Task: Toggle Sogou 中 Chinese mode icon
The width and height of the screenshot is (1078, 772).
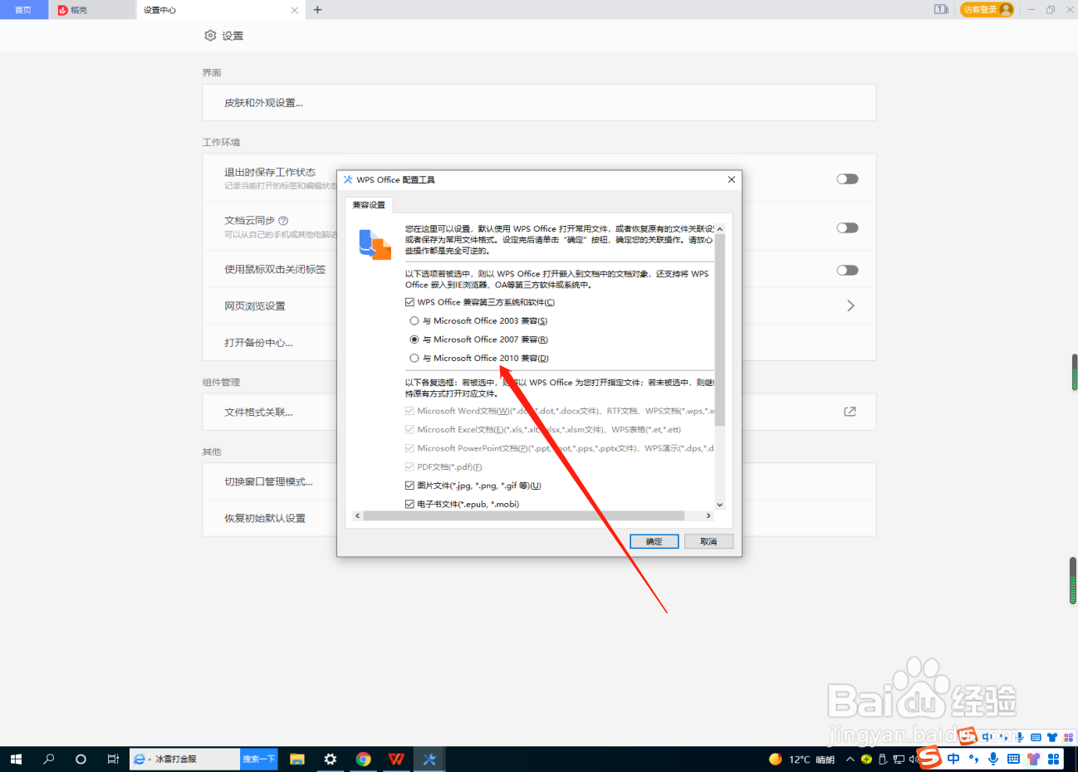Action: tap(953, 759)
